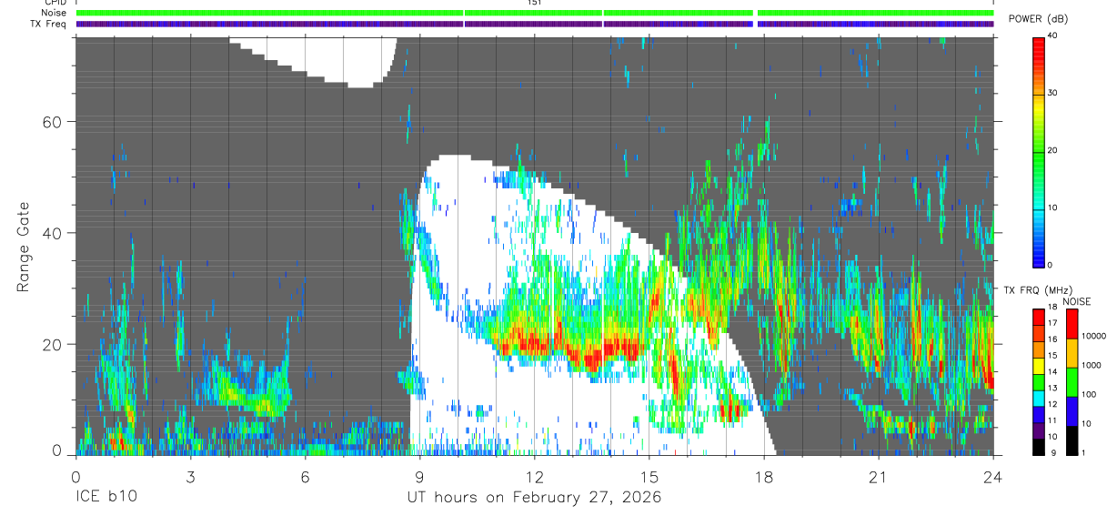
Task: Click the 60 tick on Range Gate axis
Action: 51,122
